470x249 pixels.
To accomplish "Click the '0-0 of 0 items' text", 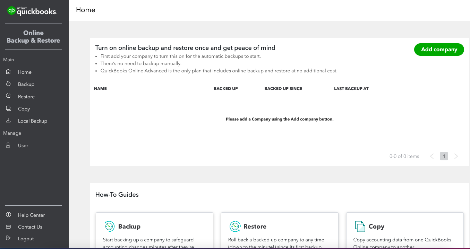I will click(404, 156).
